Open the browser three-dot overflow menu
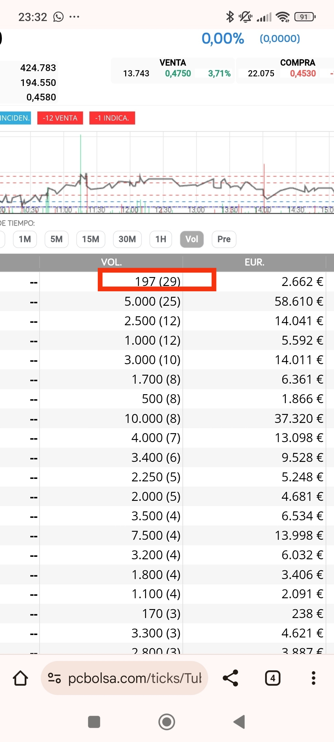334x742 pixels. coord(313,678)
